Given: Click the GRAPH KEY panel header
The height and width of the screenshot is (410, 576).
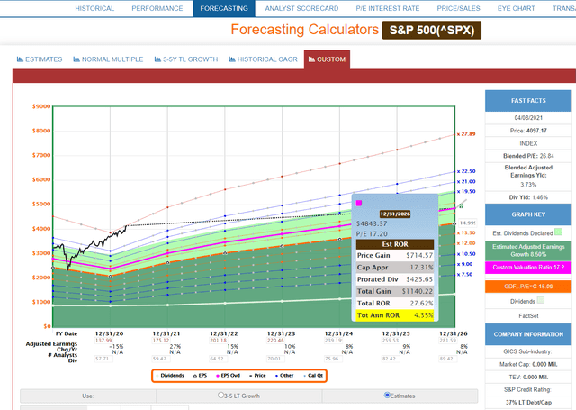Looking at the screenshot, I should pos(528,214).
